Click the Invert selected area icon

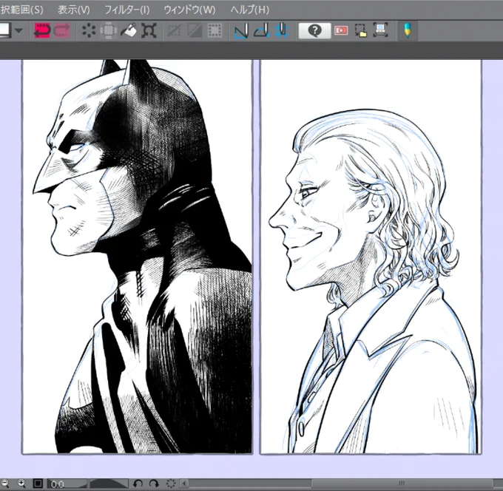[x=195, y=31]
